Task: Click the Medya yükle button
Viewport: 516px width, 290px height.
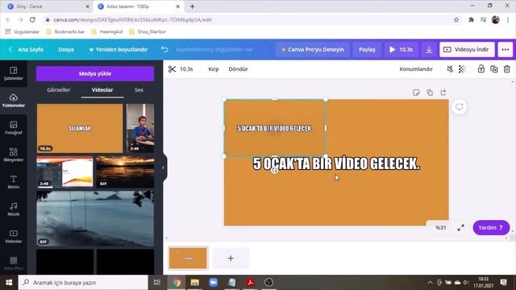Action: tap(95, 73)
